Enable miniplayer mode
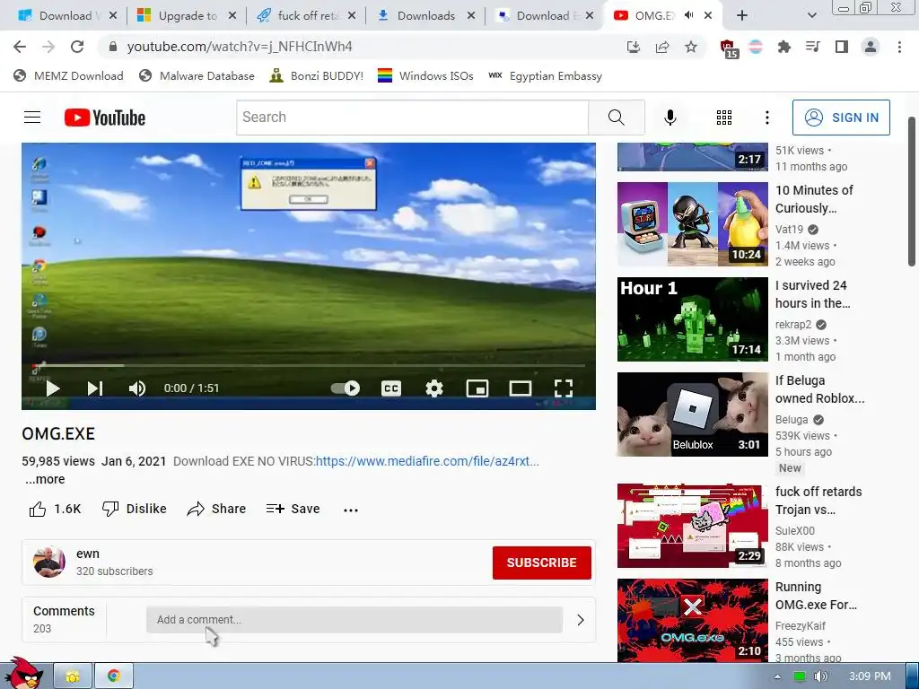The image size is (919, 689). (x=477, y=388)
